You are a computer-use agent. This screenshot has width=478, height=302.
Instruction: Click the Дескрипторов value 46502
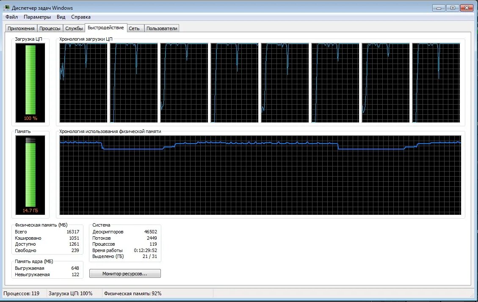[x=151, y=232]
